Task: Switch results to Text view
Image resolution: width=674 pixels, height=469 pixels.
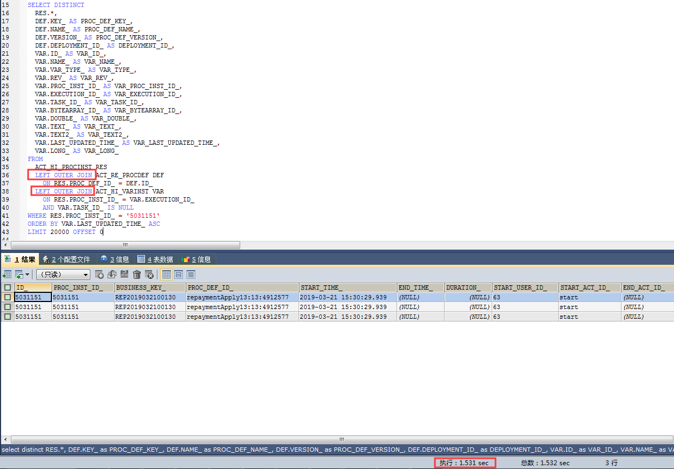Action: point(190,274)
